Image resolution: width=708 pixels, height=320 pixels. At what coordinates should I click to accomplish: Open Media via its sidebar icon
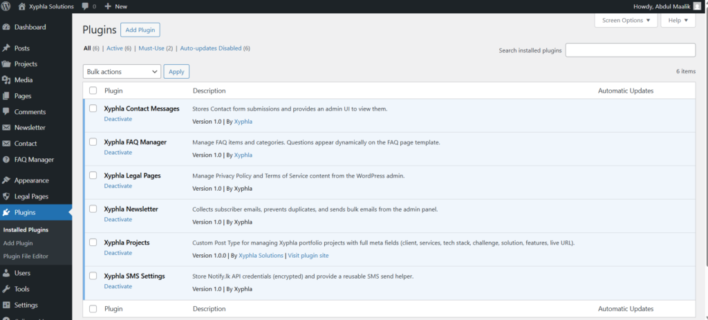(7, 80)
